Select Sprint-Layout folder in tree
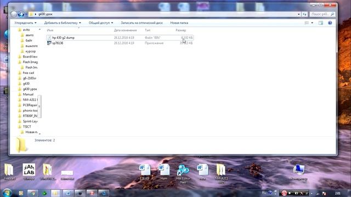This screenshot has height=197, width=351. (x=30, y=121)
